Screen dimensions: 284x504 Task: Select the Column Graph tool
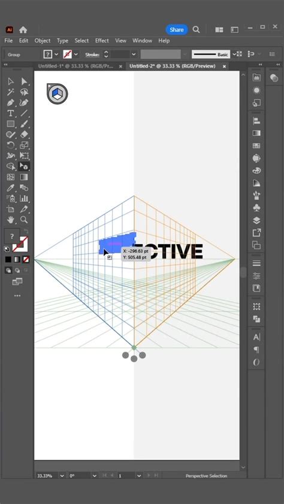(24, 198)
